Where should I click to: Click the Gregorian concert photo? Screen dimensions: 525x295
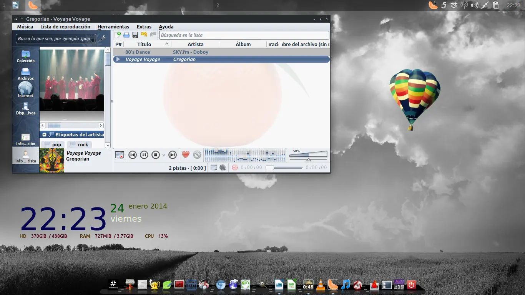click(71, 80)
